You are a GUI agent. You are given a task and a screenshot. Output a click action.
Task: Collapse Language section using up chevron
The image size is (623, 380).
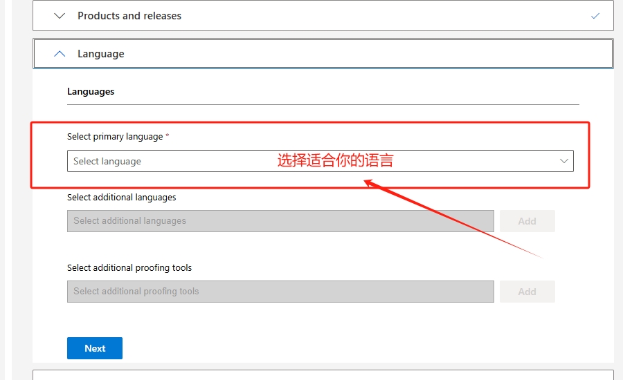pyautogui.click(x=60, y=54)
